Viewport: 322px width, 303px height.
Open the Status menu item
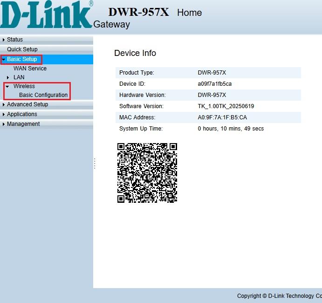[15, 40]
